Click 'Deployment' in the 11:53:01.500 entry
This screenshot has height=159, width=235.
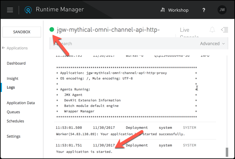tap(137, 128)
